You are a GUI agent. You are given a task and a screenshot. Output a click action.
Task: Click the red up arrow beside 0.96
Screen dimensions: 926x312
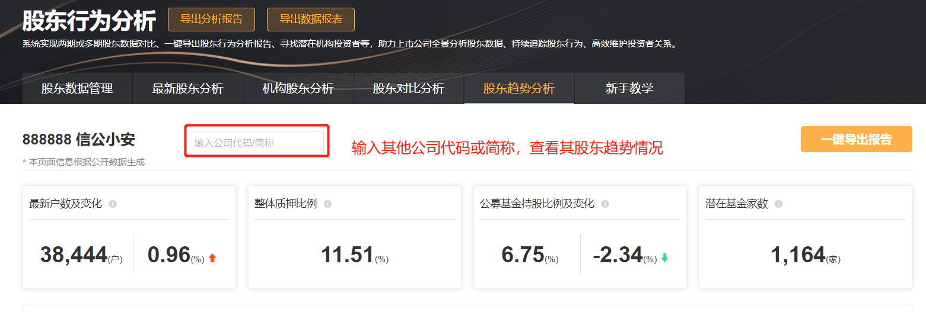(x=212, y=258)
